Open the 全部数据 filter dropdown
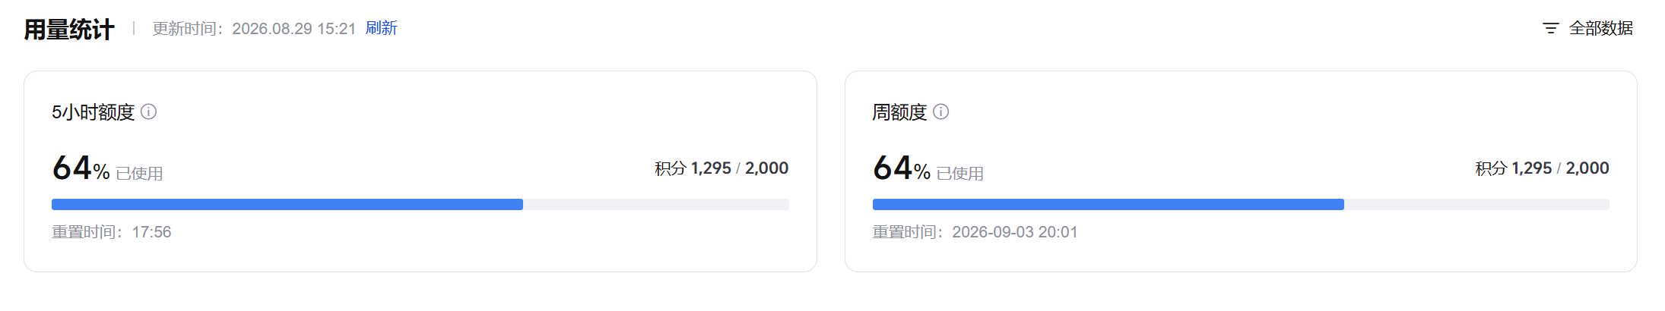1665x311 pixels. pyautogui.click(x=1588, y=29)
